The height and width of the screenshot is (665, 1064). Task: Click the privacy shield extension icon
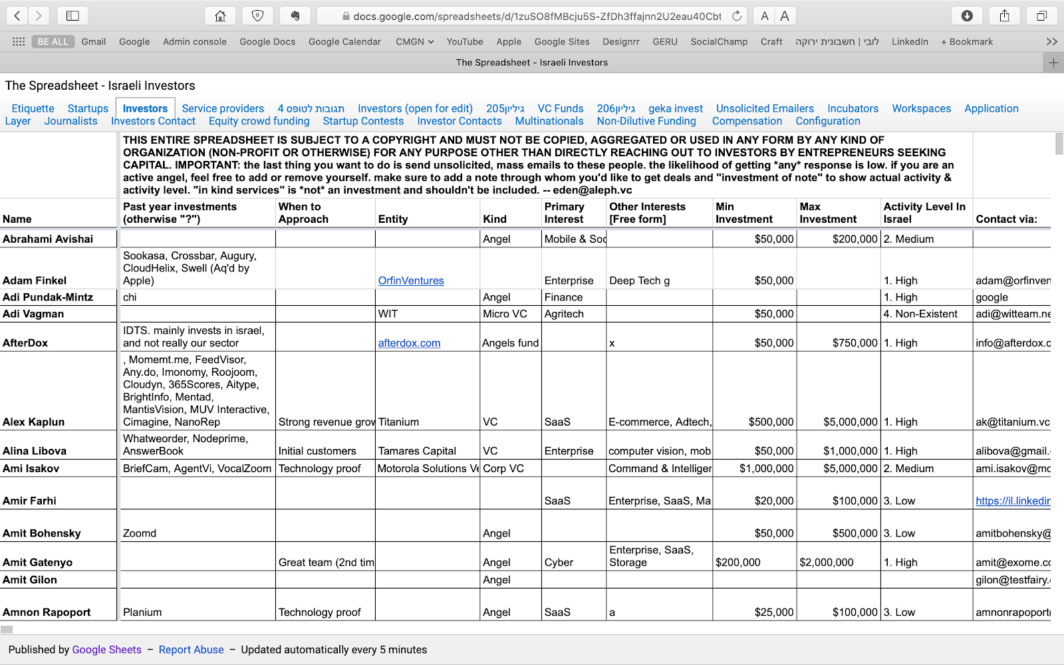tap(257, 16)
